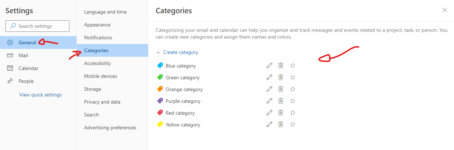Image resolution: width=454 pixels, height=150 pixels.
Task: Click the pencil icon for Purple category
Action: 269,101
